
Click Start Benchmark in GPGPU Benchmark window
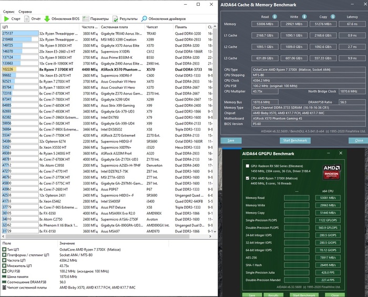[x=304, y=295]
